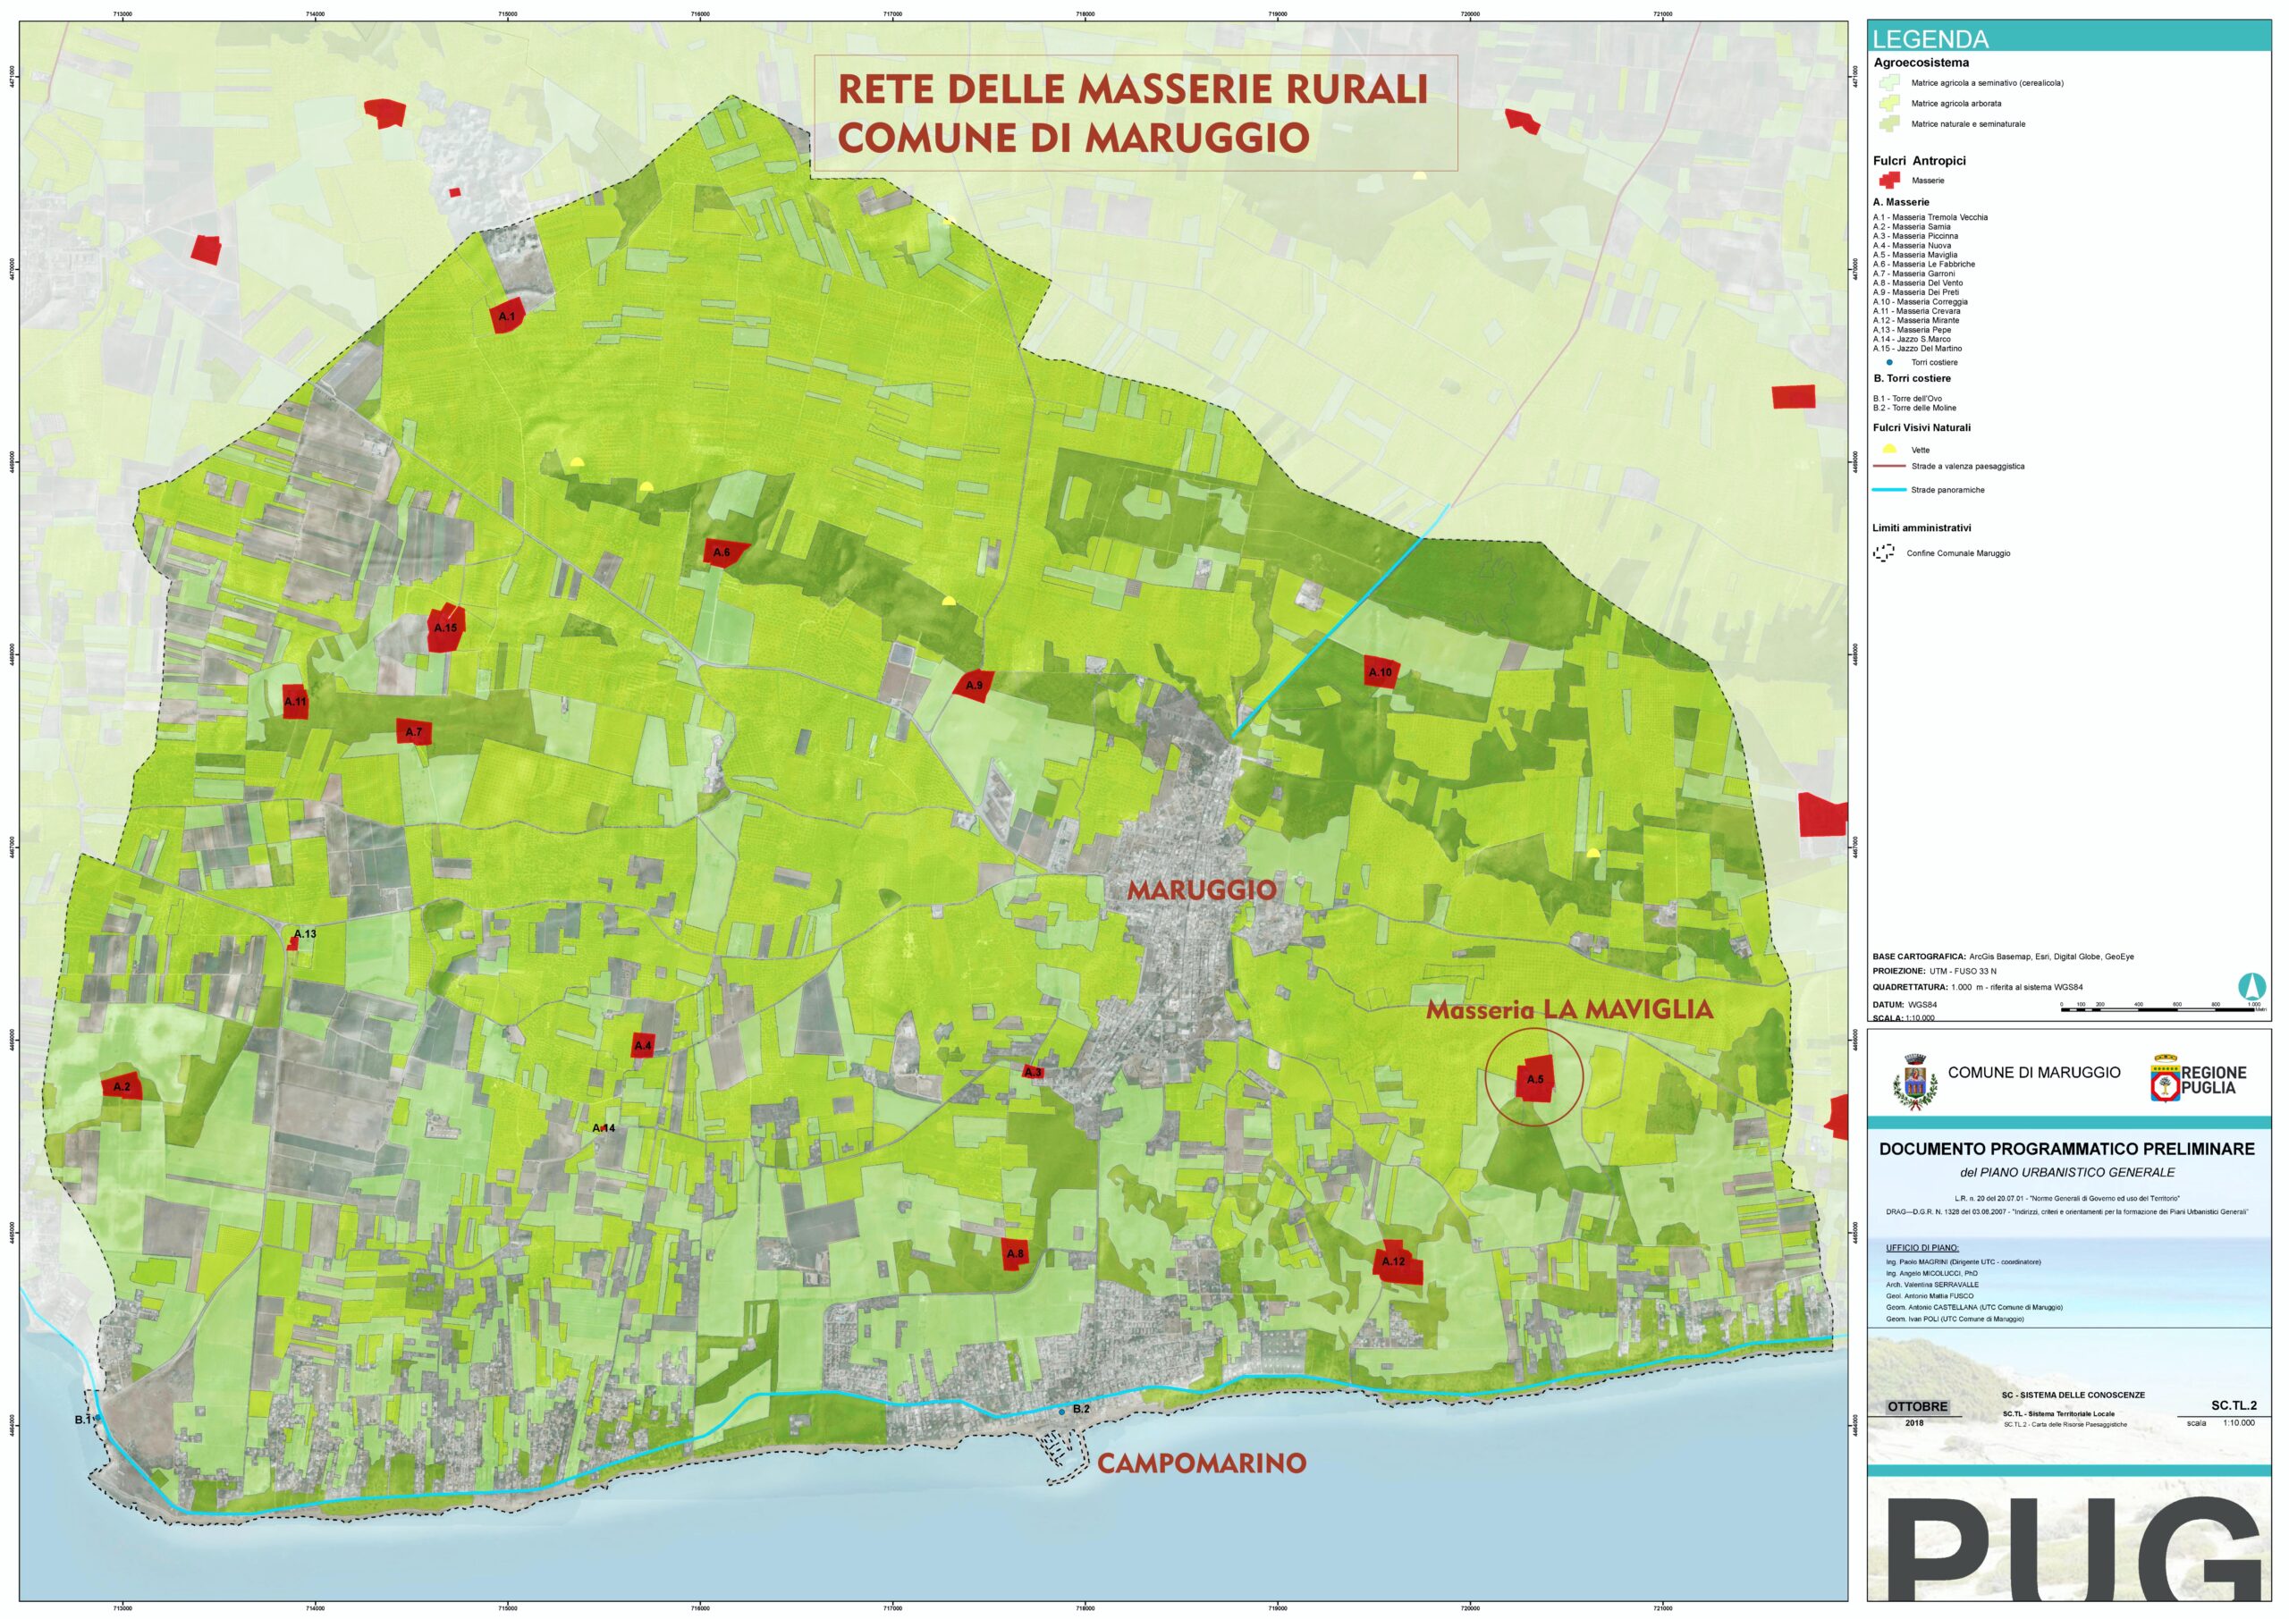Click the A.11 masseria marker
The height and width of the screenshot is (1619, 2289).
point(295,702)
